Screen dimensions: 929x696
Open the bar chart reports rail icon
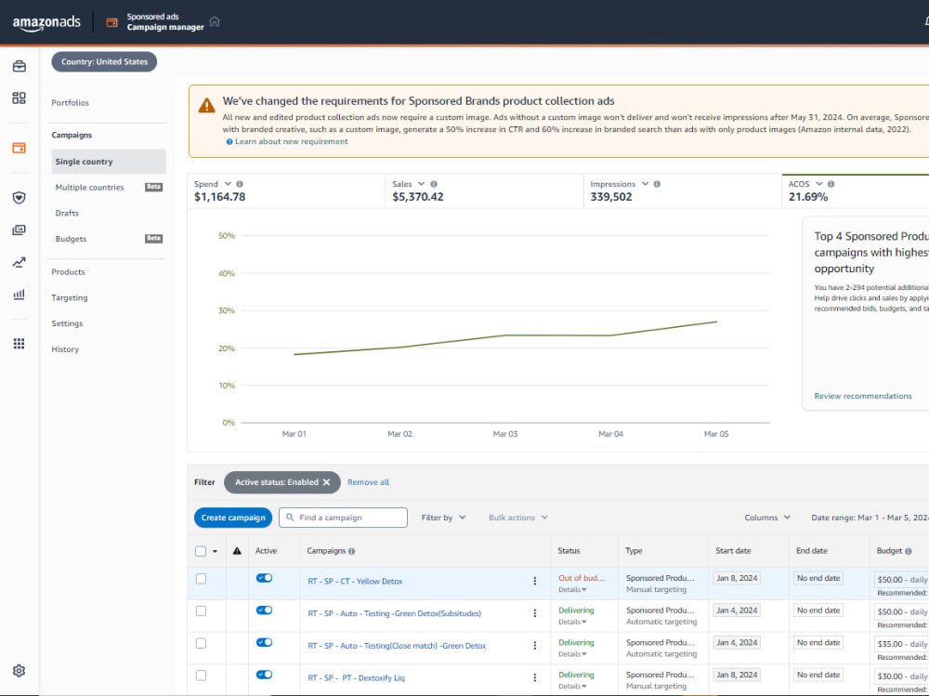click(x=19, y=294)
